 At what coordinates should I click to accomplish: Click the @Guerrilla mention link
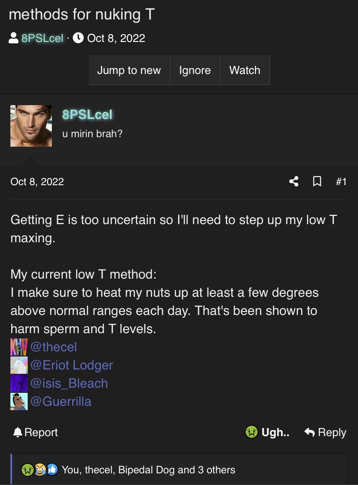tap(61, 401)
